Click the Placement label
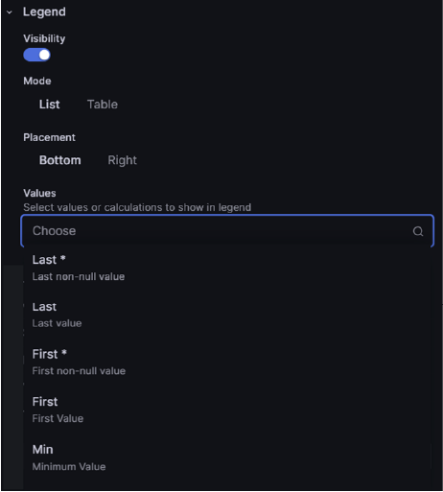The image size is (443, 492). (x=49, y=137)
